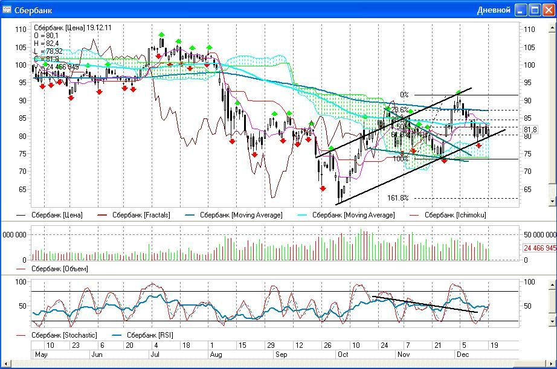The height and width of the screenshot is (369, 557).
Task: Click the 'O = 80,1' open value
Action: [x=46, y=36]
